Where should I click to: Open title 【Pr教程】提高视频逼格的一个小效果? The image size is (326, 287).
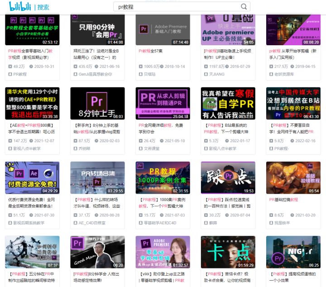[292, 277]
